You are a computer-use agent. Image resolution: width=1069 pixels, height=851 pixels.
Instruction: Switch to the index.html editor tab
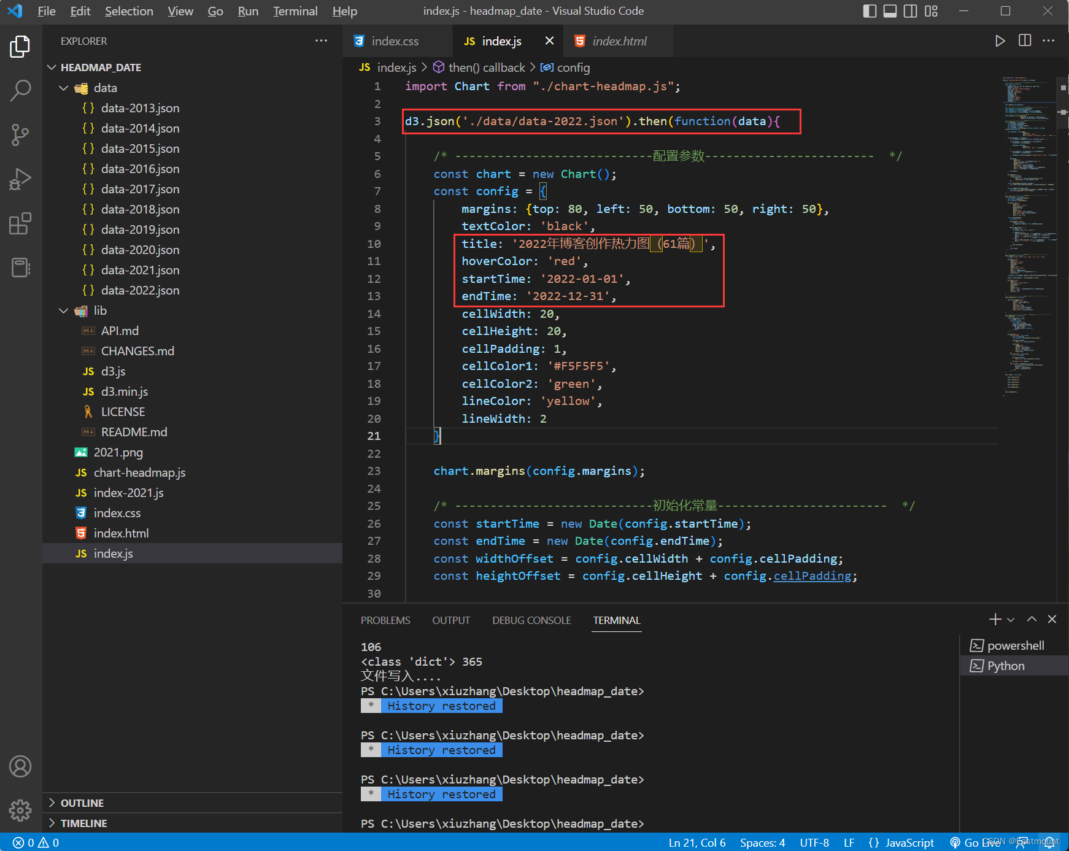(619, 41)
